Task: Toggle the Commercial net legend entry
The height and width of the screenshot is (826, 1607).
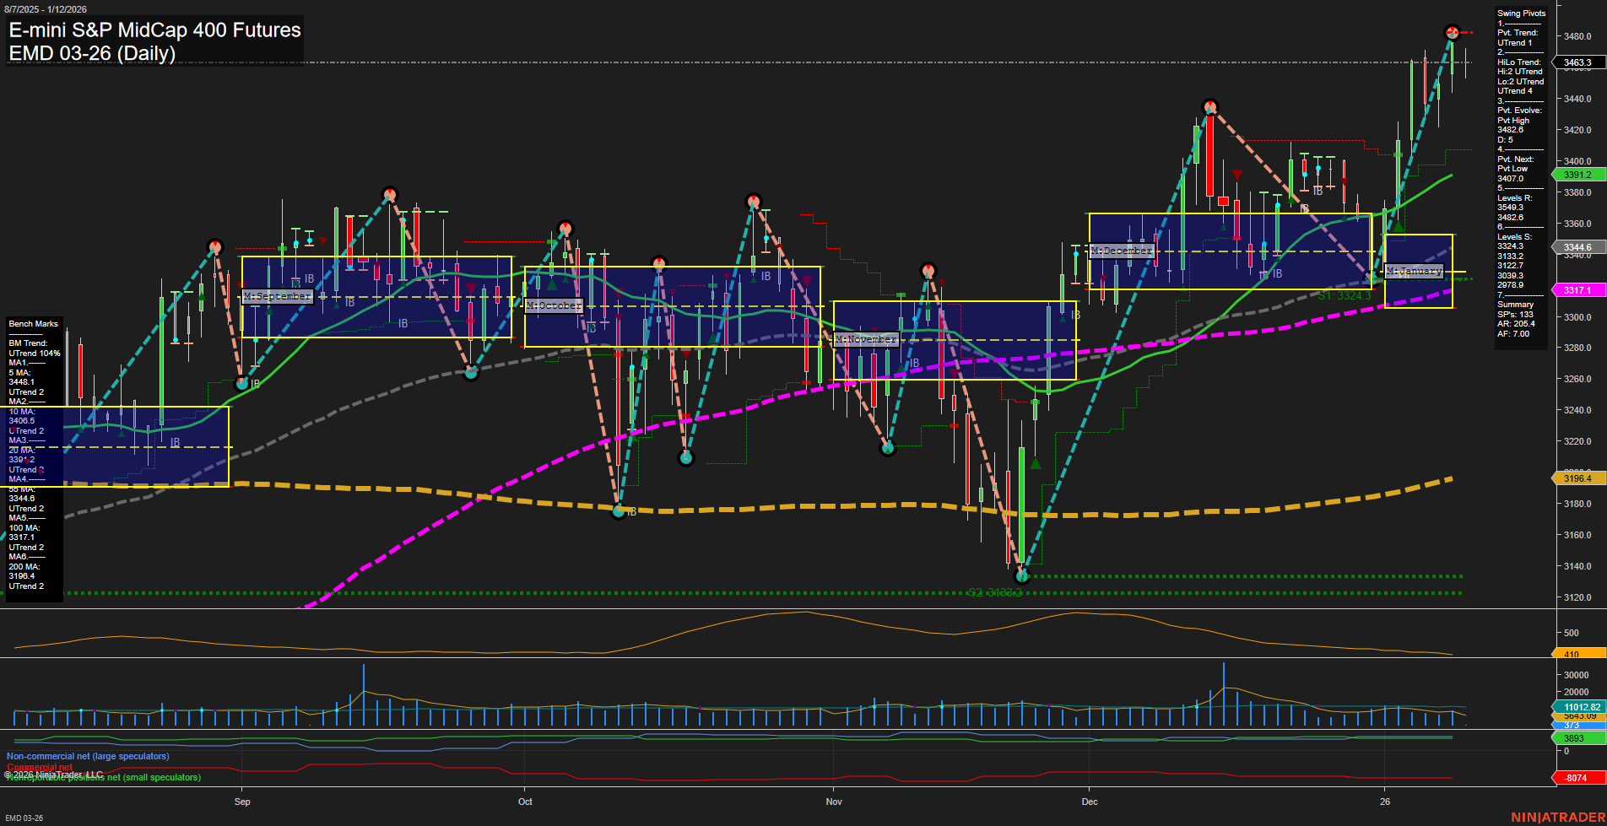Action: [x=38, y=767]
